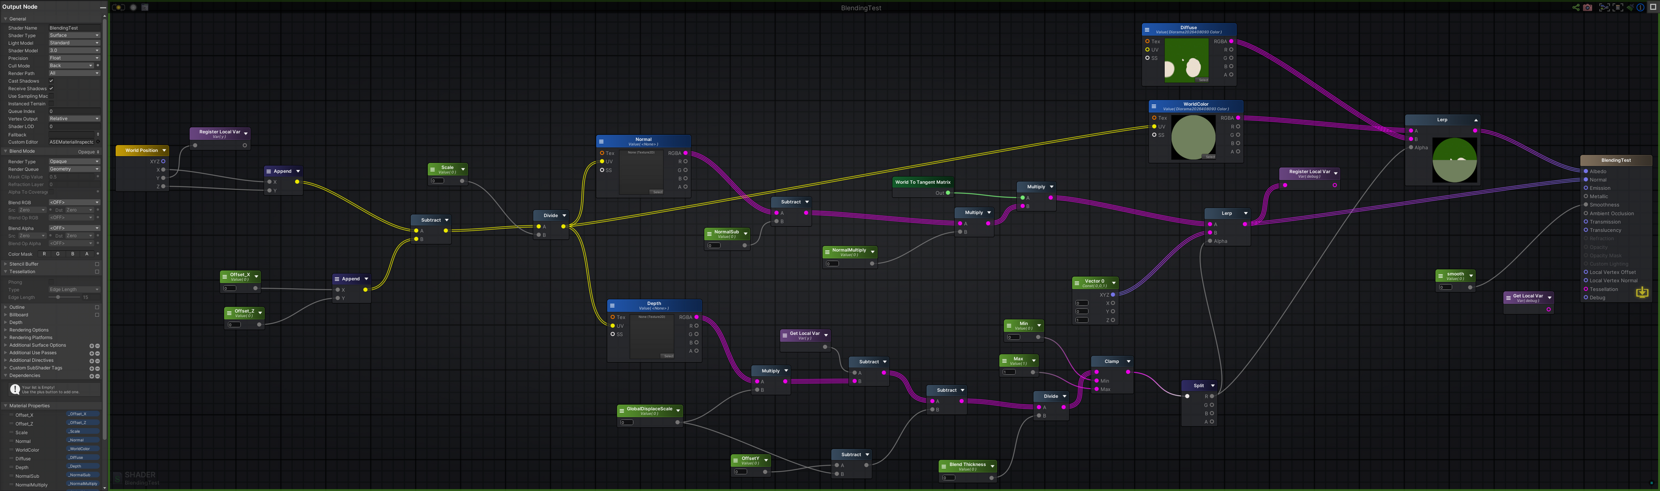
Task: Take a screenshot with the camera icon
Action: (1588, 8)
